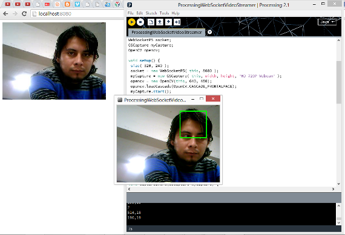
Task: Click the page info icon in the address bar
Action: pos(34,14)
